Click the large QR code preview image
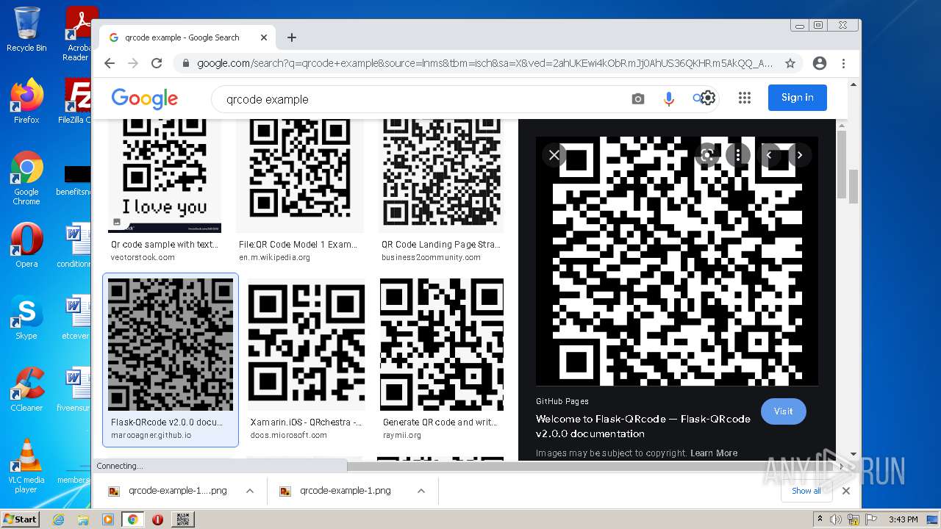Screen dimensions: 941x529 coord(677,261)
